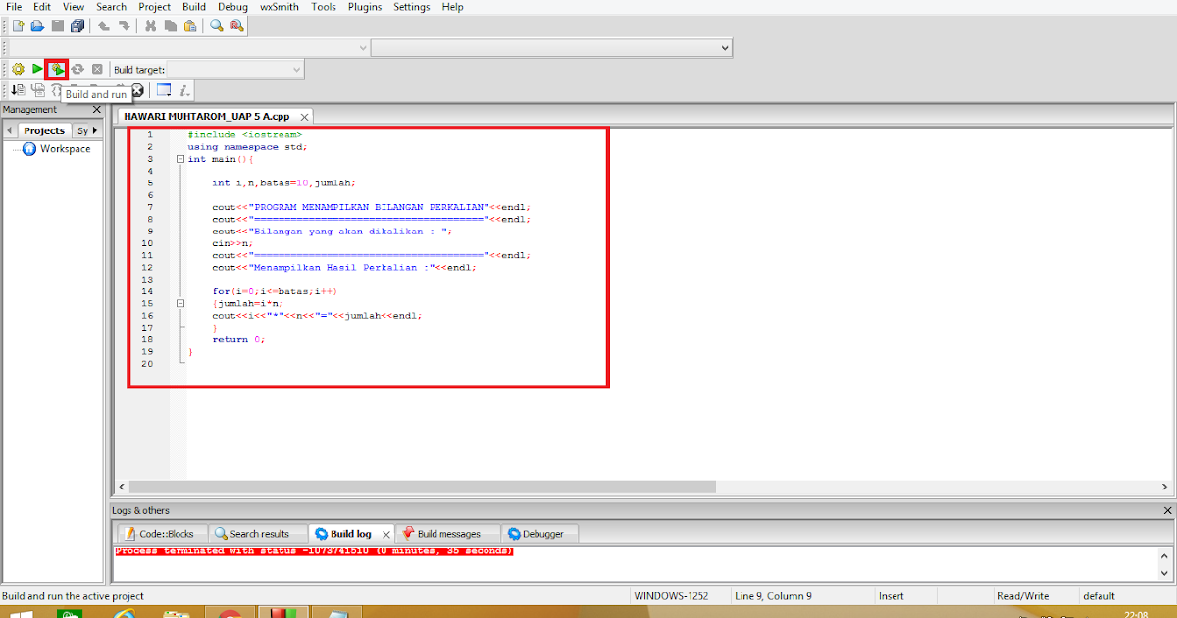Rebuild the current project
The width and height of the screenshot is (1177, 618).
pos(77,69)
